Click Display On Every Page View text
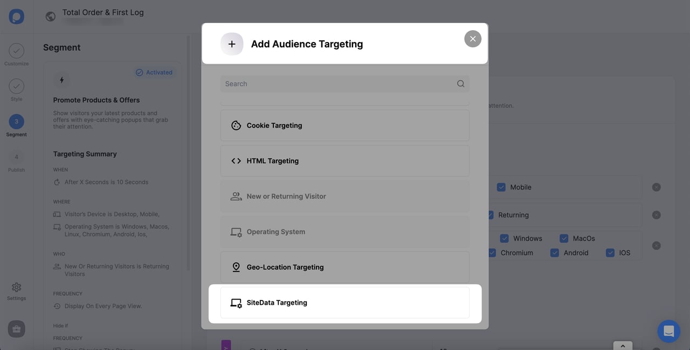Screen dimensions: 690x350 coord(103,306)
